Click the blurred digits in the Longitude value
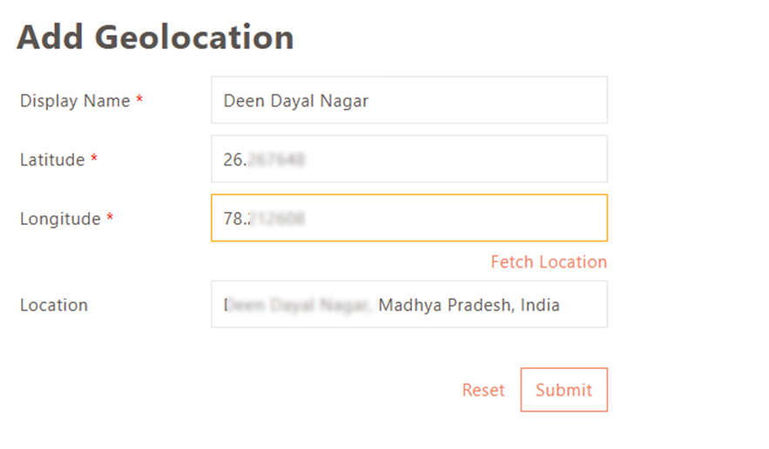 pyautogui.click(x=277, y=219)
